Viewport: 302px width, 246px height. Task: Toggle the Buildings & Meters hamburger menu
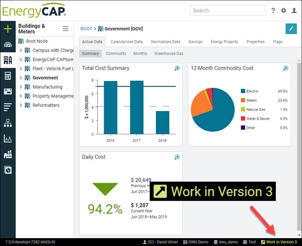click(66, 29)
